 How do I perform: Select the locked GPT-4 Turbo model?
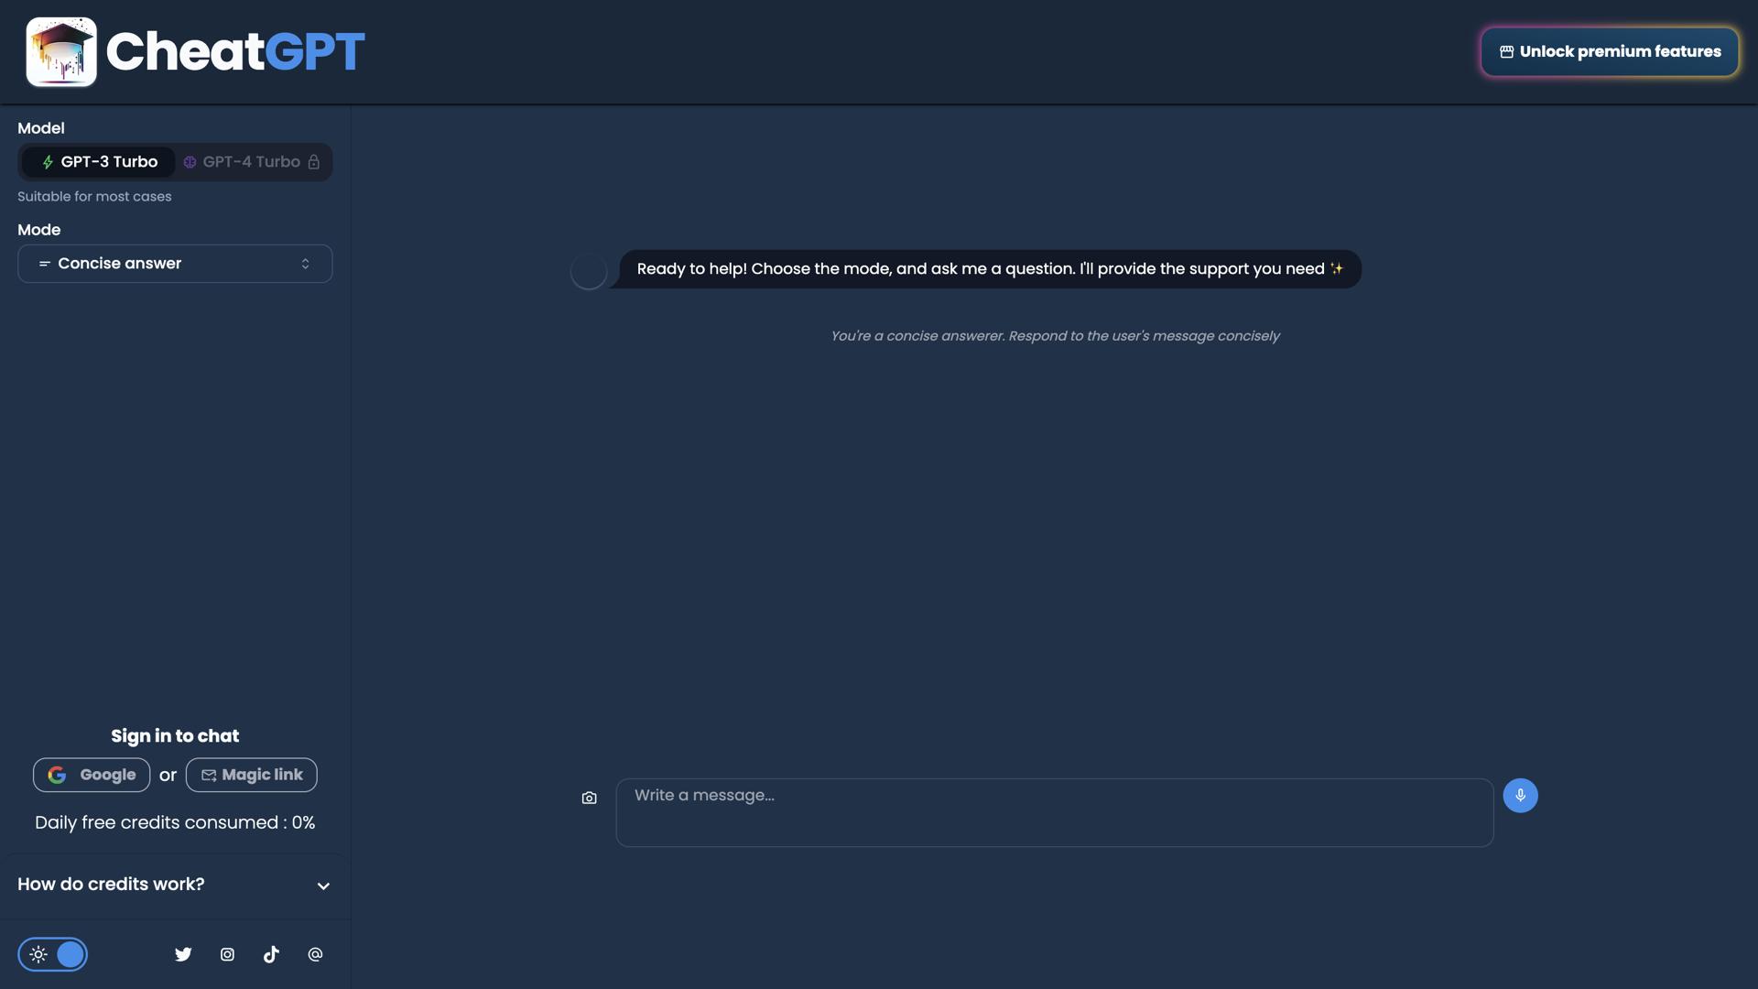251,162
